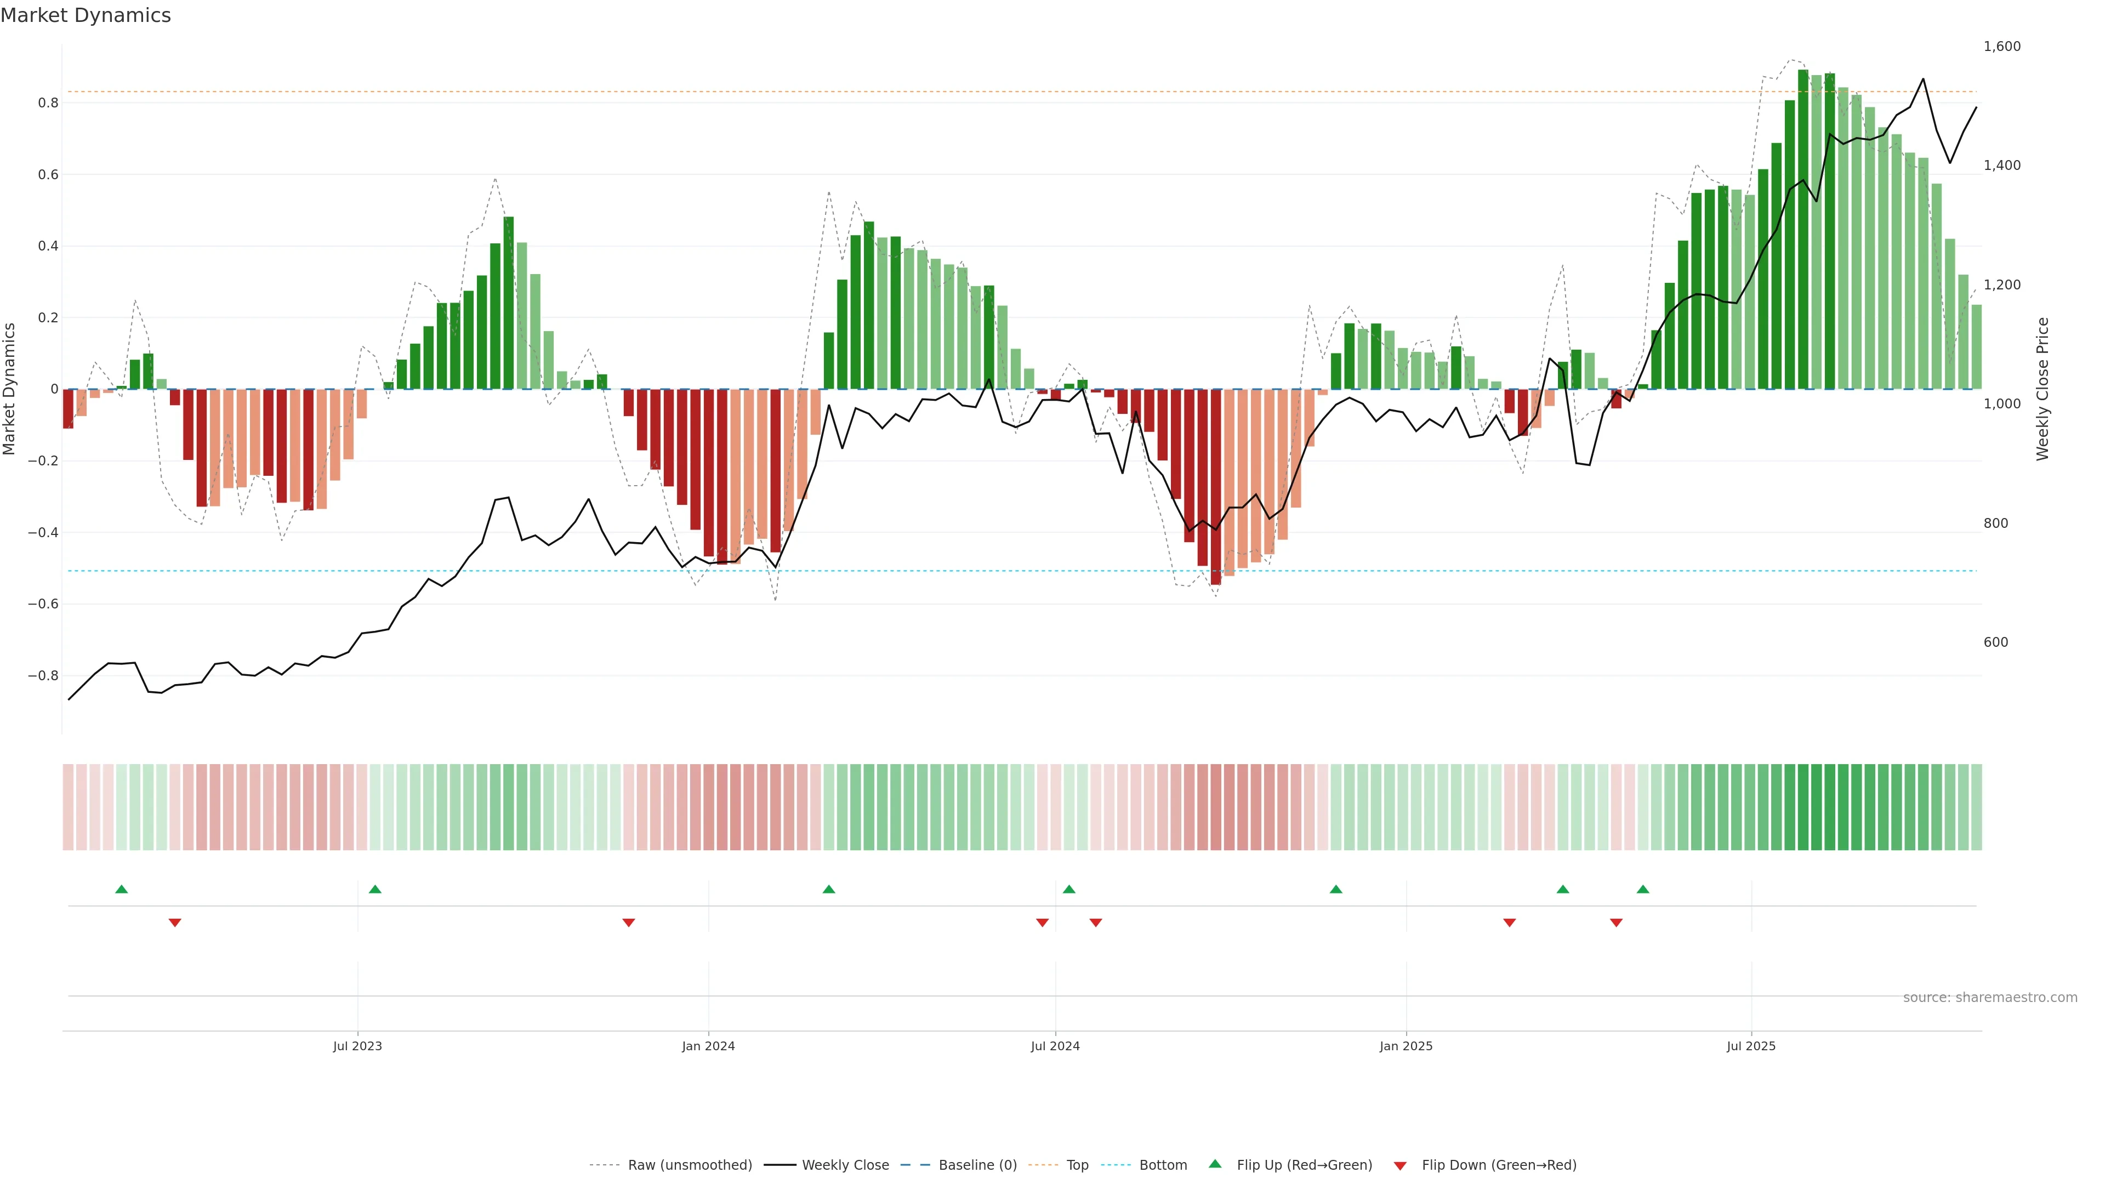Toggle the Weekly Close legend entry
The width and height of the screenshot is (2105, 1184).
coord(845,1164)
